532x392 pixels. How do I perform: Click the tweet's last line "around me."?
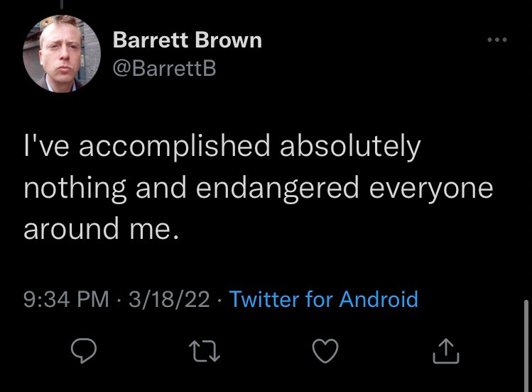[99, 228]
